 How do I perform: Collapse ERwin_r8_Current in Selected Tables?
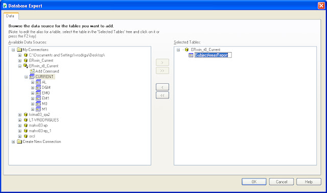coord(178,50)
